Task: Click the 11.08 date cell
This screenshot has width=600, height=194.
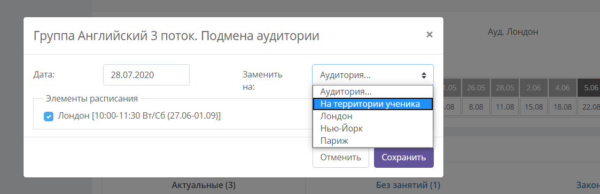Action: pos(505,107)
